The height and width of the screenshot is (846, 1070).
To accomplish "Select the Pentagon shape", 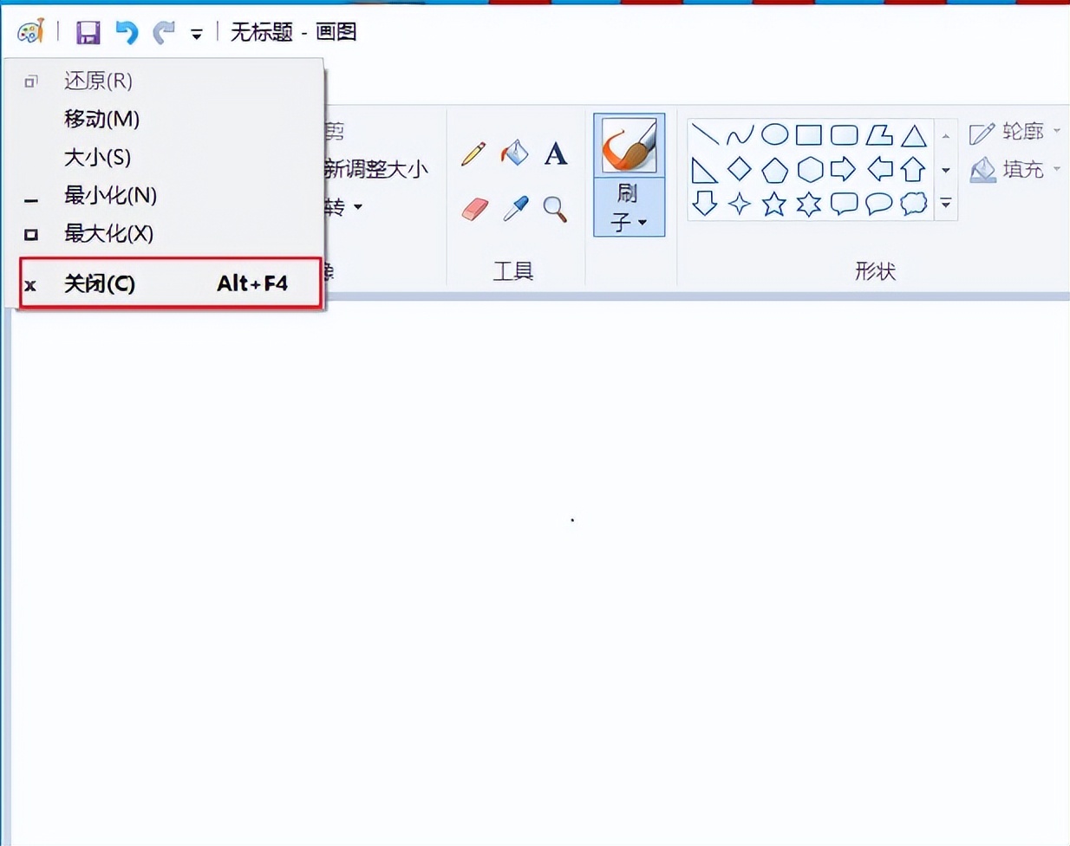I will (x=774, y=170).
